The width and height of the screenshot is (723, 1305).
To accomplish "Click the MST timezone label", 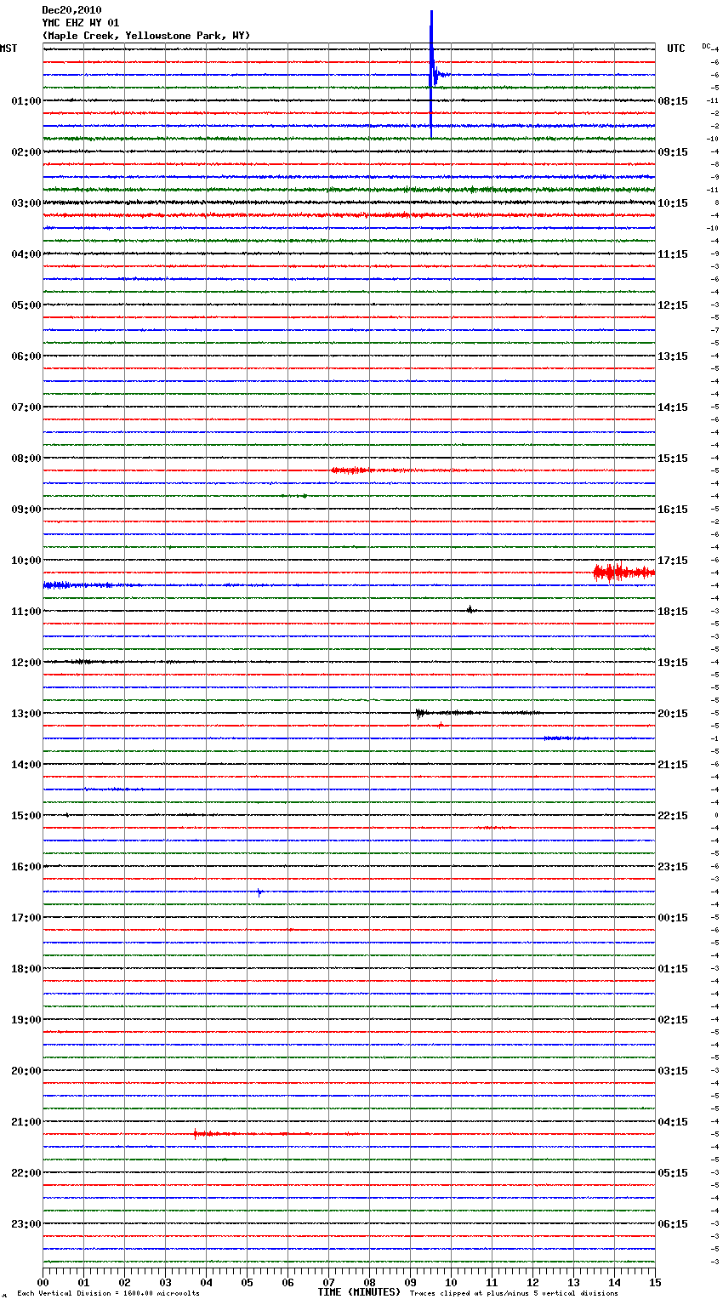I will (9, 48).
